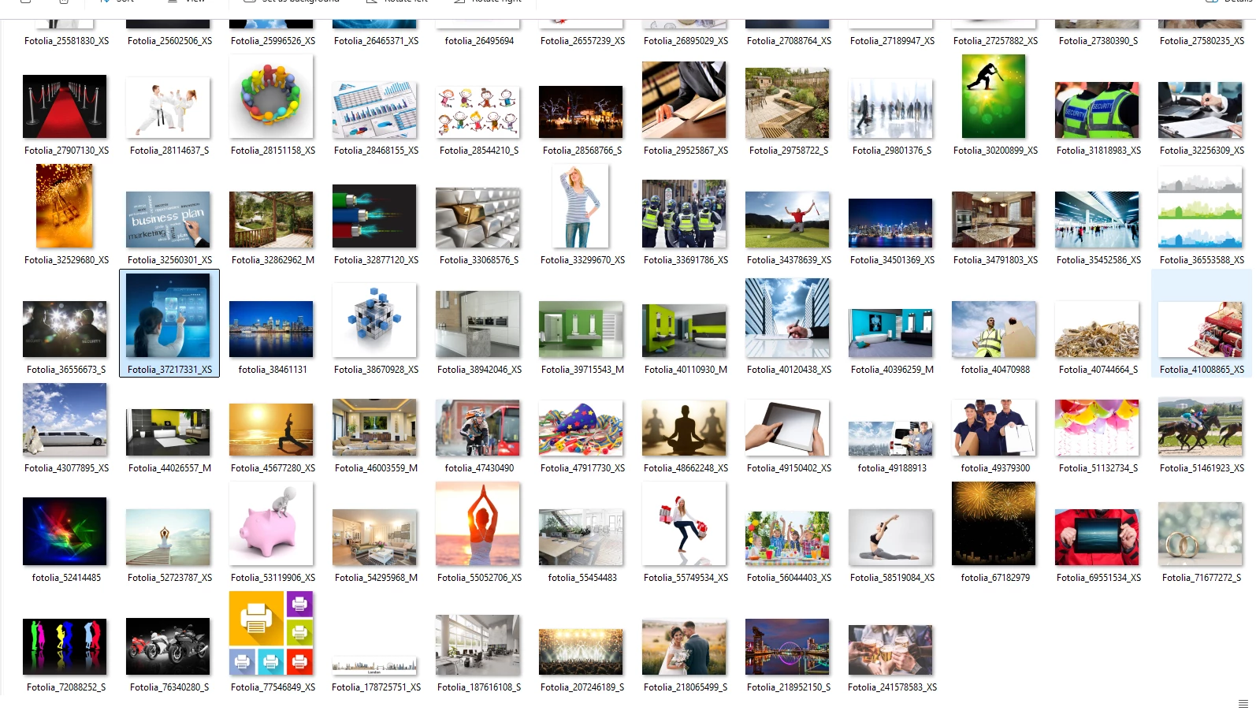Image resolution: width=1256 pixels, height=711 pixels.
Task: Select gold bar thumbnail Fotolia_33068576_S
Action: coord(478,218)
